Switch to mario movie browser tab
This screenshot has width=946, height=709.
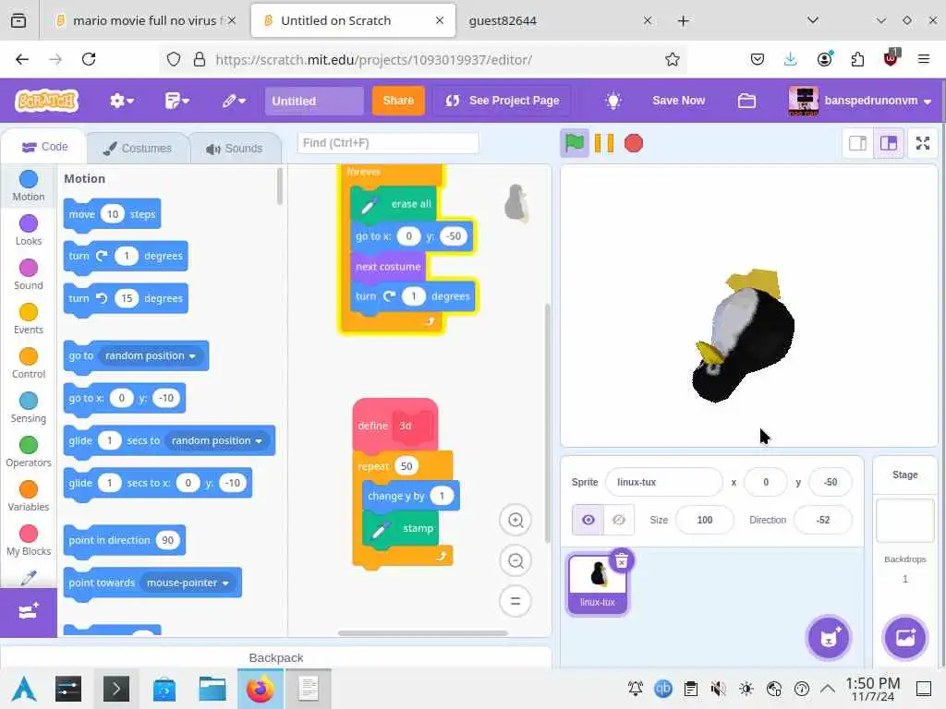coord(145,20)
